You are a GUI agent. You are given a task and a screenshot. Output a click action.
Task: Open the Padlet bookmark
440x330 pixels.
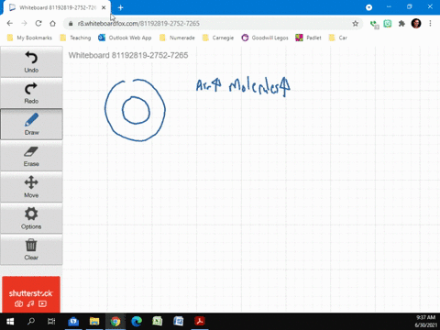tap(308, 38)
